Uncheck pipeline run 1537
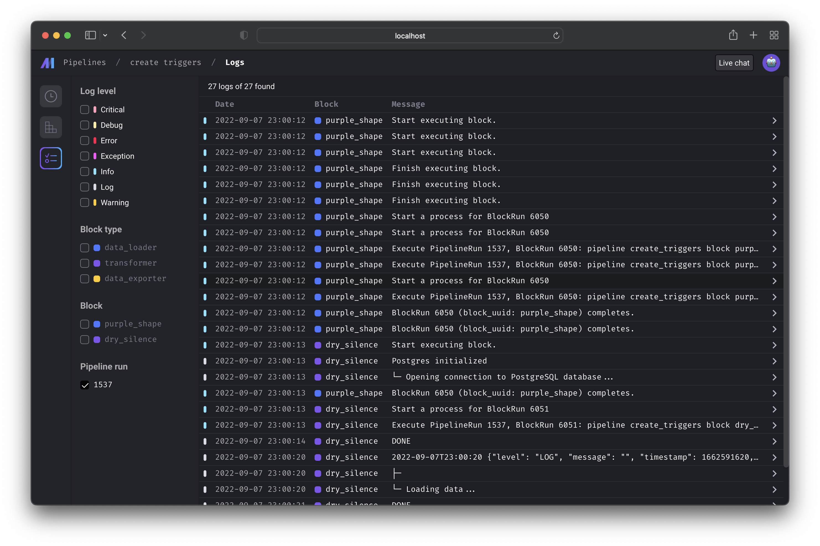Screen dimensions: 820x546 tap(85, 385)
